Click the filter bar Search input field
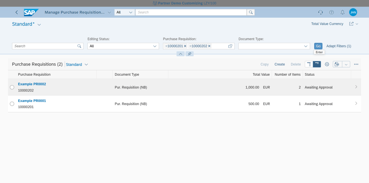 point(44,46)
